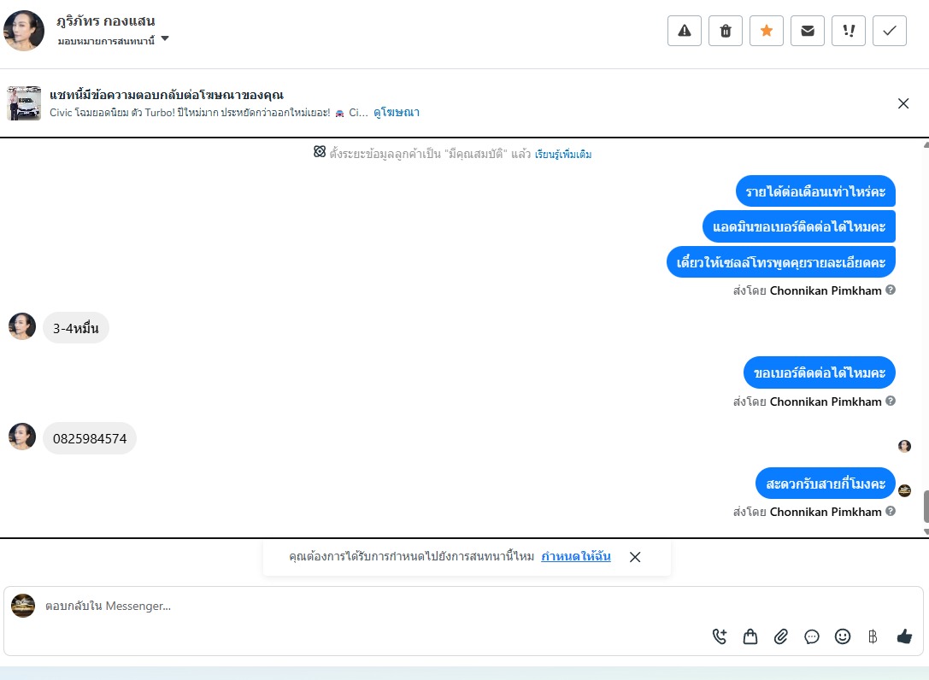The image size is (929, 680).
Task: Send a thumbs-up like
Action: coord(904,636)
